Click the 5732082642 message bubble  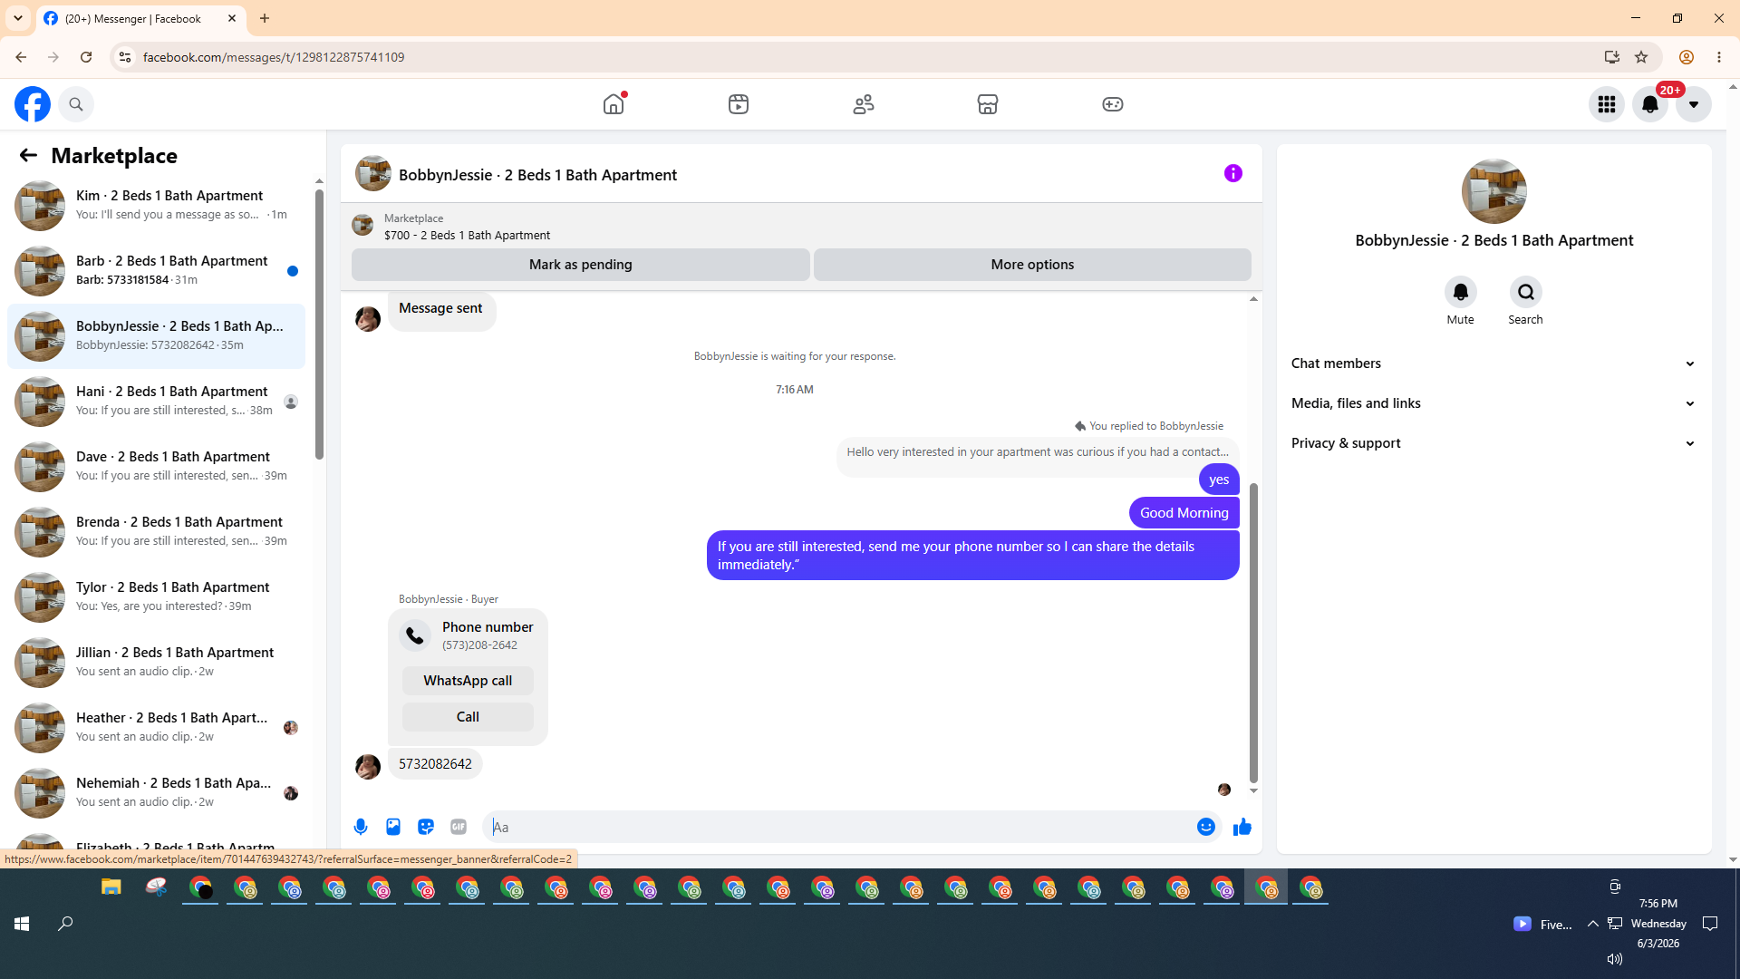(x=435, y=764)
